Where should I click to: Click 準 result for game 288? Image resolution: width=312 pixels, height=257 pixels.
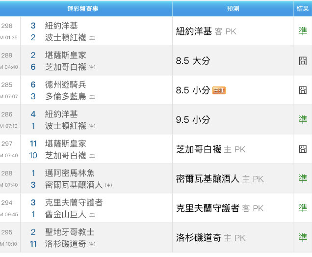pyautogui.click(x=303, y=179)
